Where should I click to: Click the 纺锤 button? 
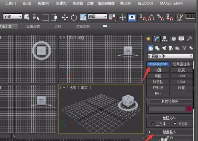158,76
